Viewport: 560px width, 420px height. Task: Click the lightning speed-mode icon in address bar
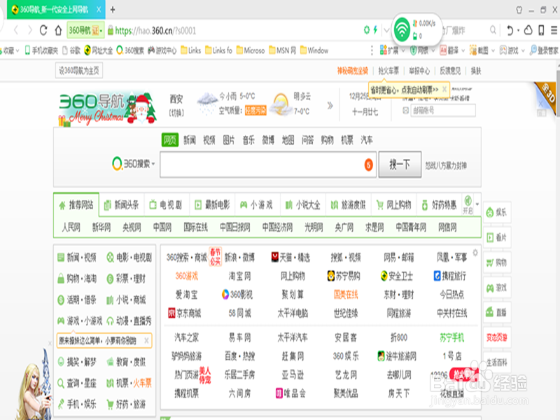[x=375, y=30]
